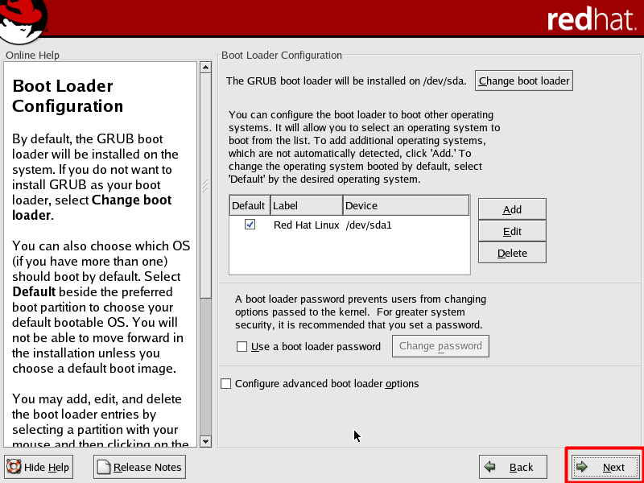The height and width of the screenshot is (483, 644).
Task: Click the Online Help panel title
Action: pyautogui.click(x=32, y=55)
